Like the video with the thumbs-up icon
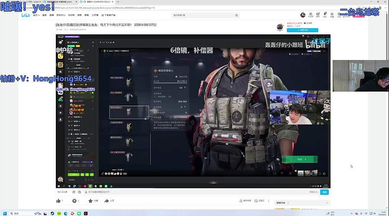 [x=58, y=201]
